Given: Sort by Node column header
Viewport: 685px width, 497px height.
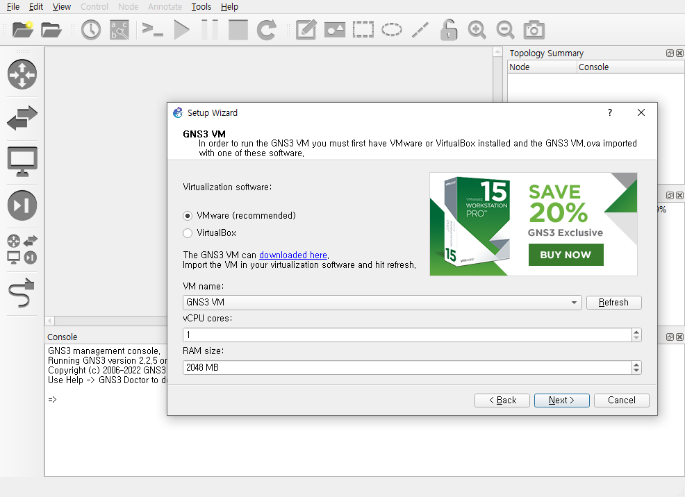Looking at the screenshot, I should click(x=542, y=67).
